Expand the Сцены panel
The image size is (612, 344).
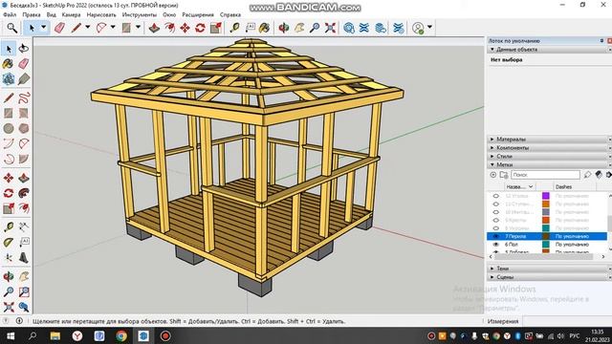coord(492,277)
